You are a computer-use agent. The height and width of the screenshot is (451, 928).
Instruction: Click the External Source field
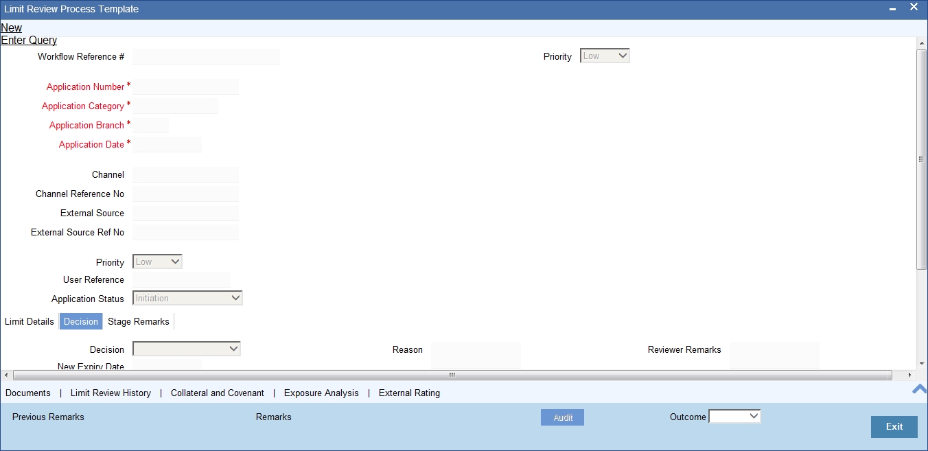tap(185, 213)
